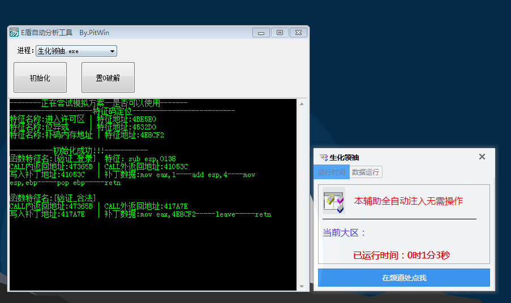Click the text 本辅助全自动注入无需操作
Image resolution: width=511 pixels, height=303 pixels.
click(409, 201)
